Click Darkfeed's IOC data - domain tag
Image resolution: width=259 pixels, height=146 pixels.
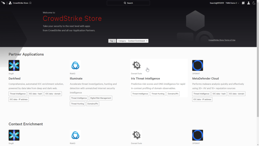click(53, 94)
